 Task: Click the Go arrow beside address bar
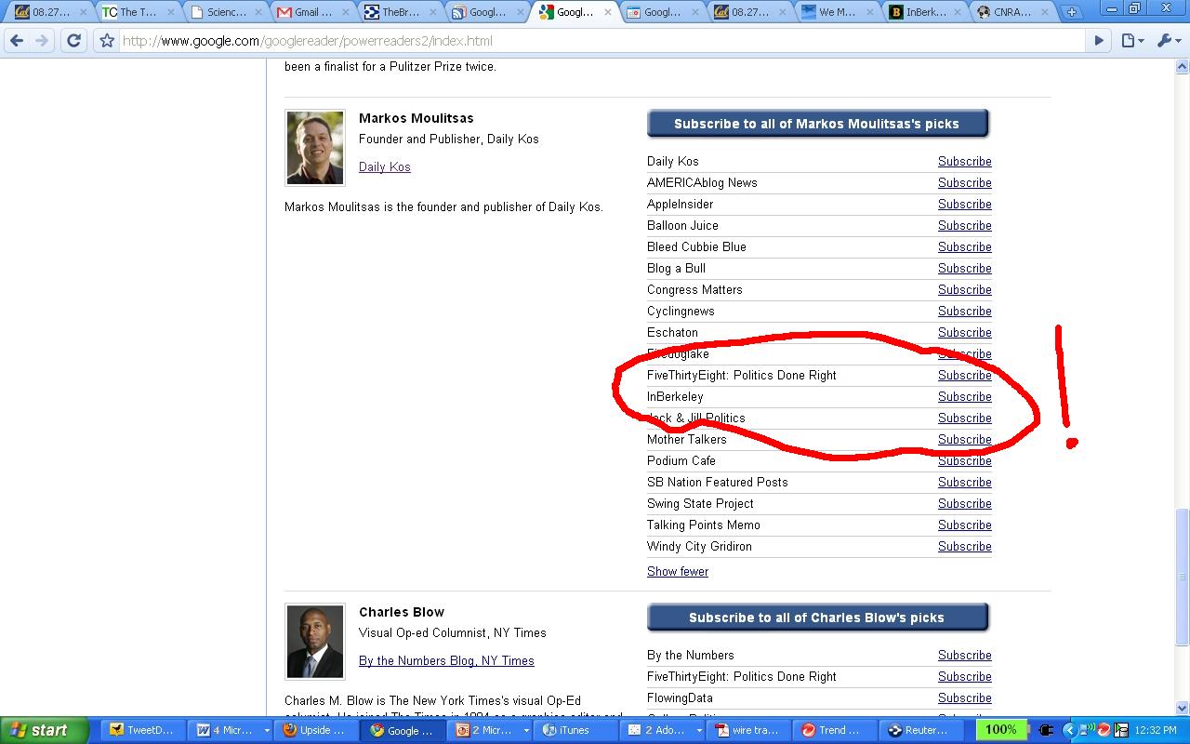1099,41
